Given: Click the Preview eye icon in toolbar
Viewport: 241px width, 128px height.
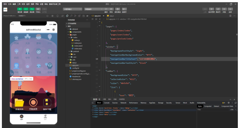Looking at the screenshot, I should click(x=111, y=9).
